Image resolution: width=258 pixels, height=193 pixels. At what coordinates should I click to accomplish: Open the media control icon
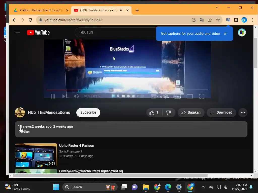click(228, 20)
